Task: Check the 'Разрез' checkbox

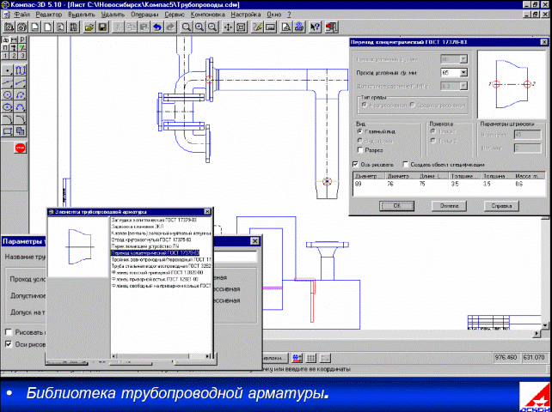Action: click(359, 150)
